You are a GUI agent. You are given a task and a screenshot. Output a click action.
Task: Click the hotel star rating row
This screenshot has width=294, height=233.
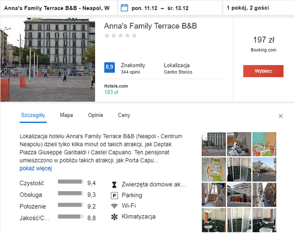point(120,35)
